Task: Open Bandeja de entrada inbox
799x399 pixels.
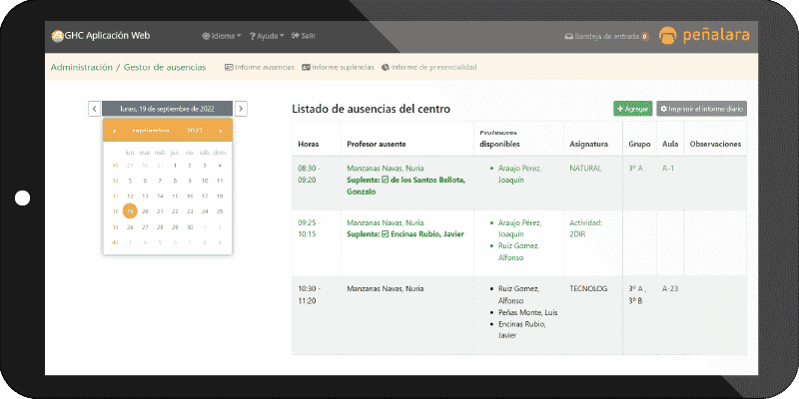Action: tap(606, 37)
